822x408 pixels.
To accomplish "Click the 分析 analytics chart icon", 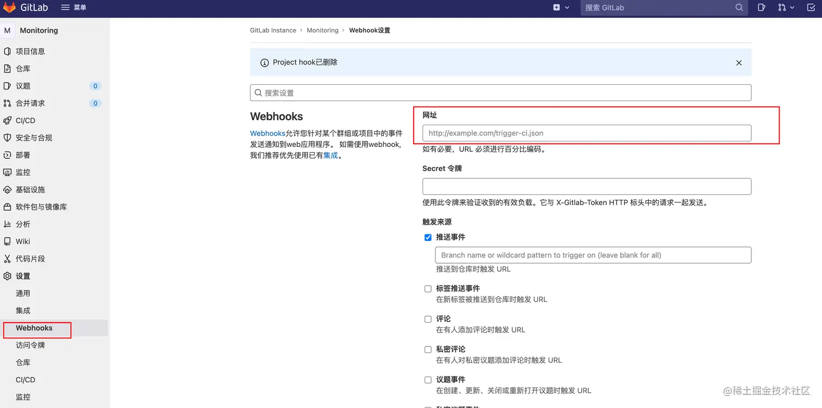I will pos(7,224).
